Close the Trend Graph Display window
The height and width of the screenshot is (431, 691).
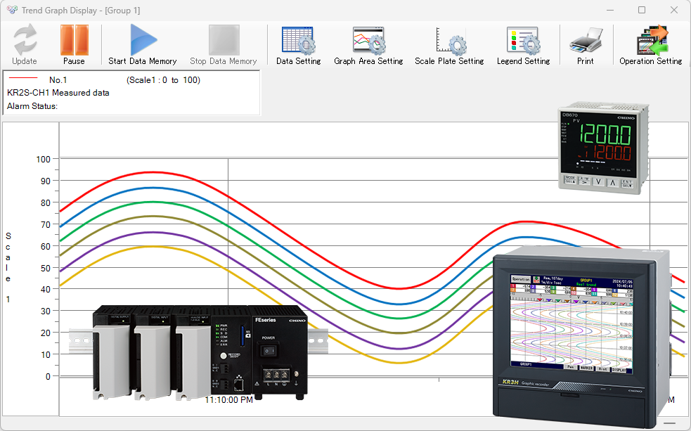[x=674, y=10]
